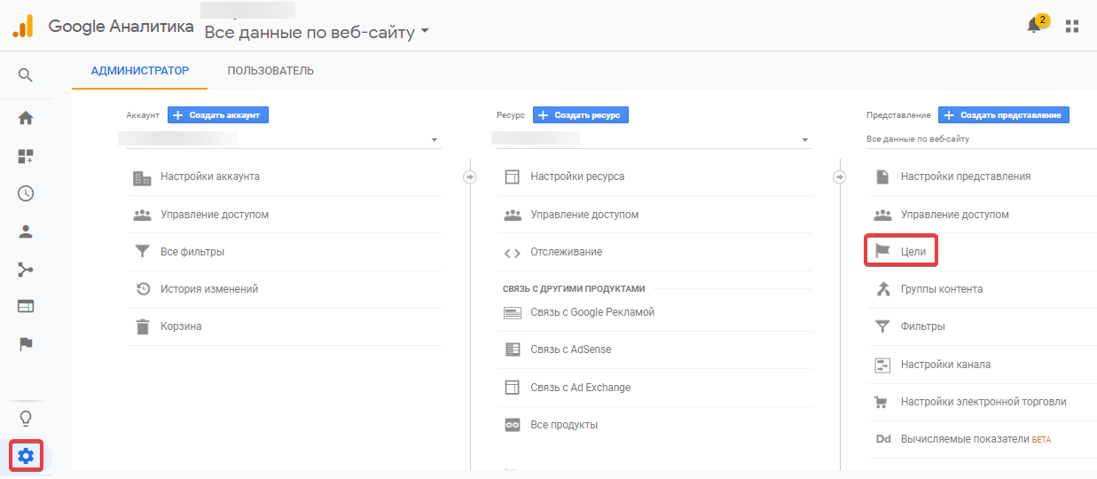Open Behavior reports window icon
The width and height of the screenshot is (1097, 479).
click(26, 306)
